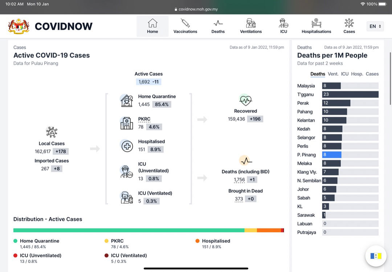
Task: Open the Ventilations page
Action: click(x=251, y=26)
